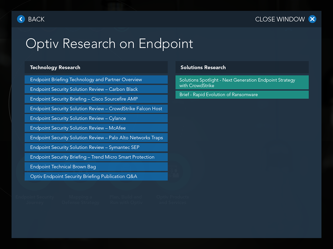
Task: Click the Optiv Research on Endpoint title
Action: [x=109, y=44]
